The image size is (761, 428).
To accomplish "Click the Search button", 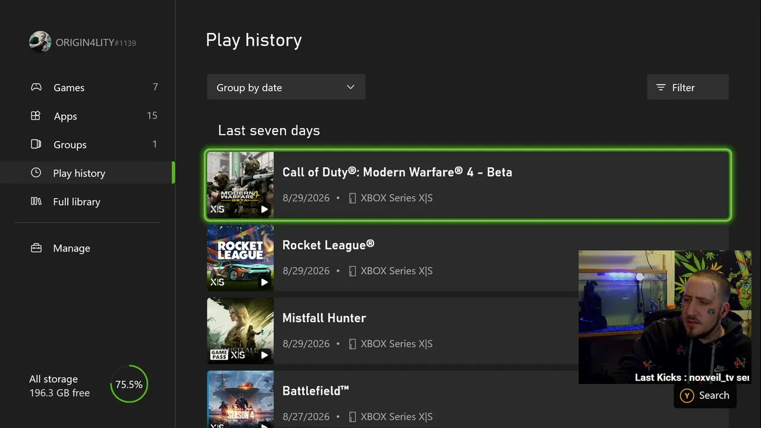I will [705, 395].
